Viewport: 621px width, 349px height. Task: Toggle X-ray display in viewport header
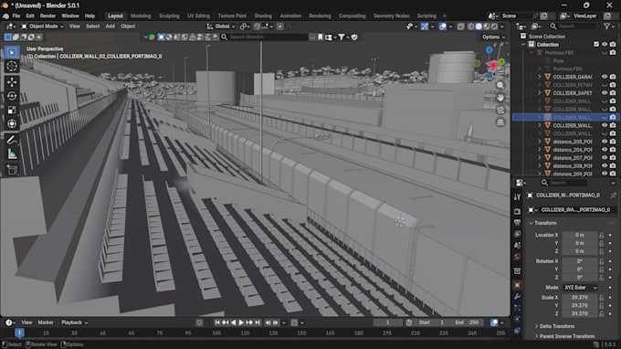(460, 26)
